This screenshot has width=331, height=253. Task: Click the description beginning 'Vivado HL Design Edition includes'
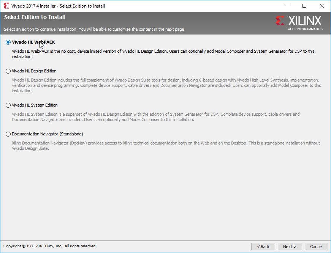(x=166, y=85)
